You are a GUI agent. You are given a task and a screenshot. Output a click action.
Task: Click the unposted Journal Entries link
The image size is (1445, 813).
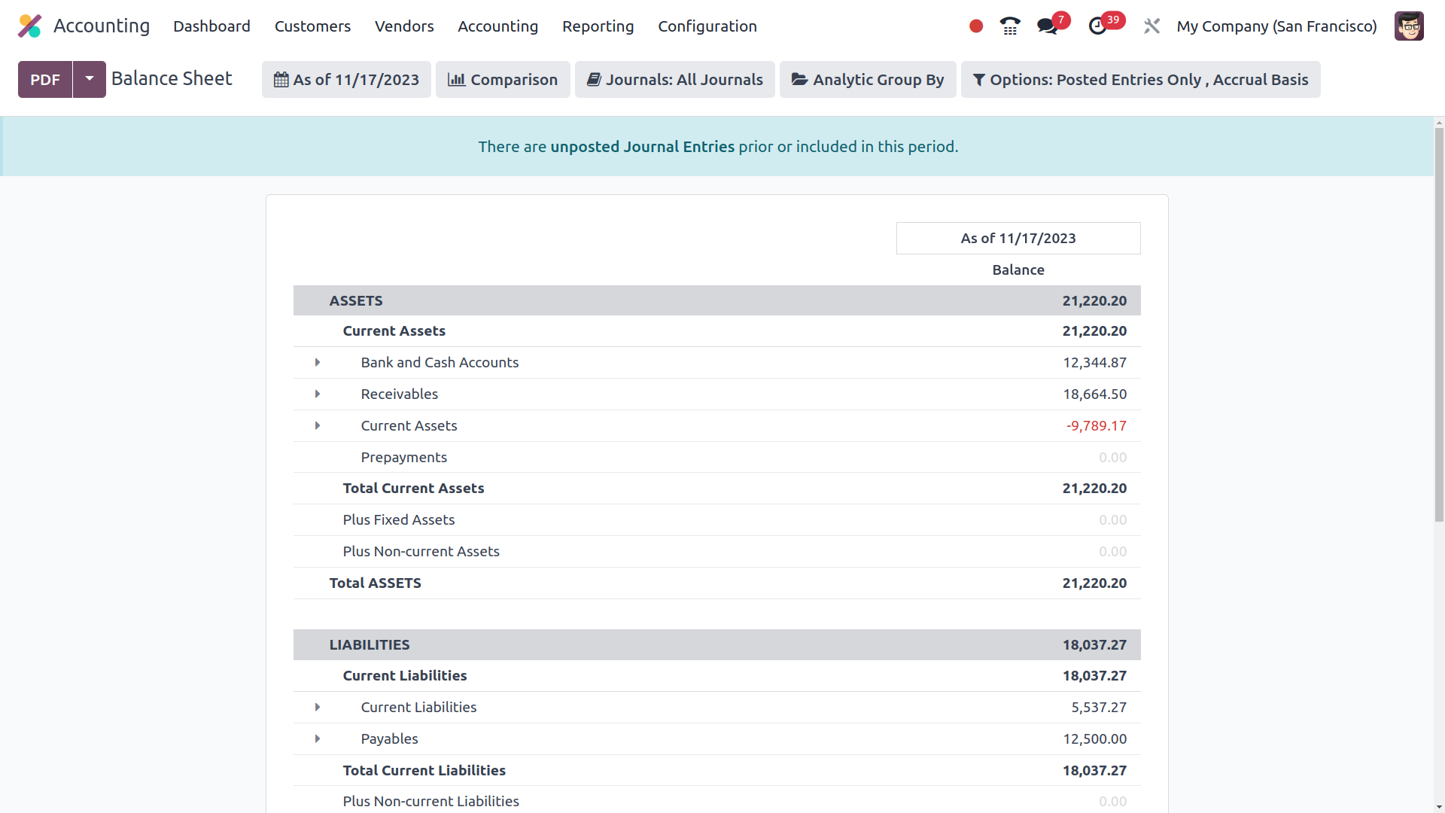click(x=642, y=146)
